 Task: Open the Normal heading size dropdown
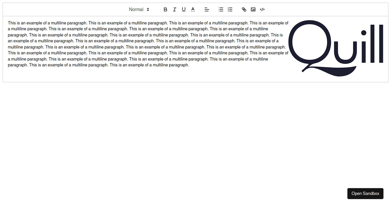click(x=139, y=9)
